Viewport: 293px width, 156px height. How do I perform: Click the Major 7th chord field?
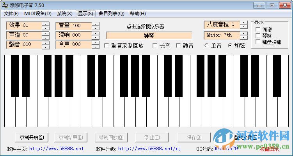(x=222, y=35)
